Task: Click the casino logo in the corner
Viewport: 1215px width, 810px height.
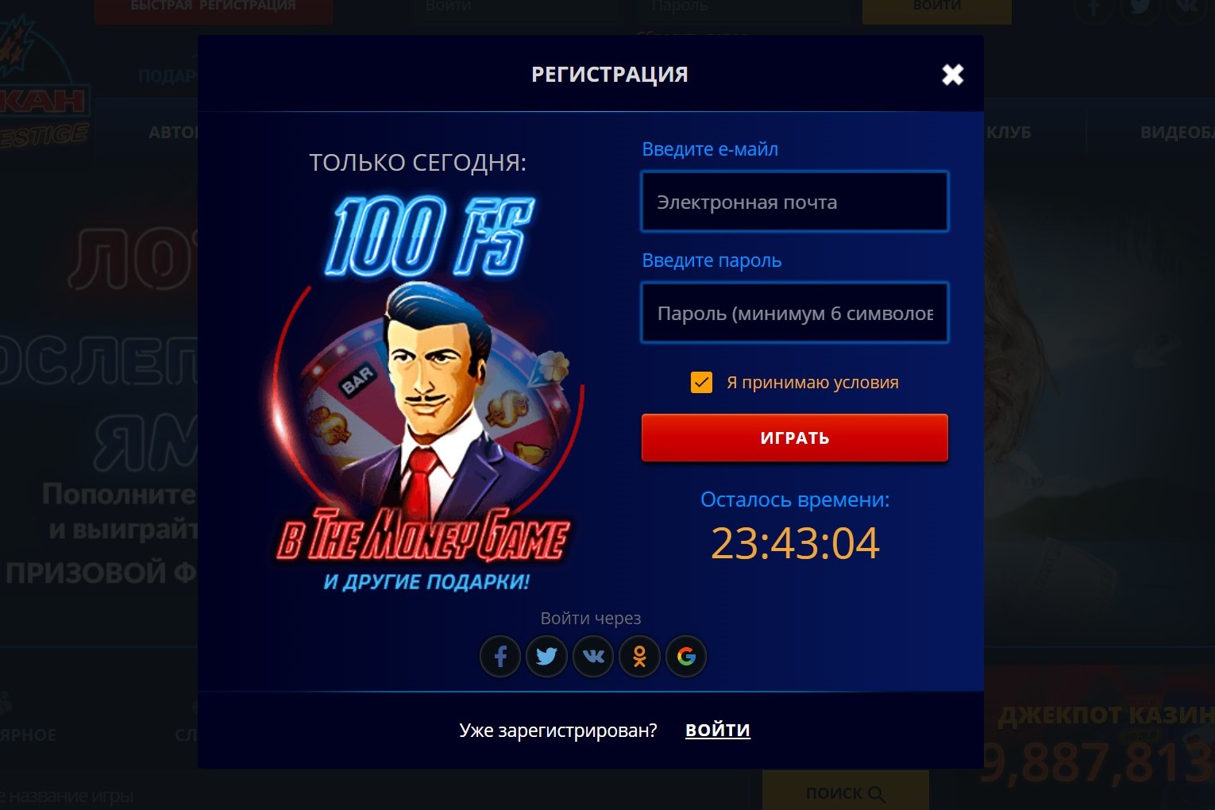Action: tap(44, 87)
